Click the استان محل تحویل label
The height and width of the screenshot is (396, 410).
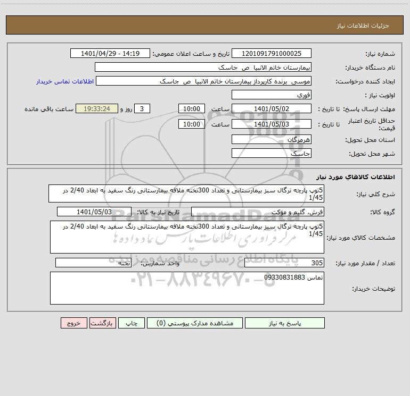pos(370,140)
